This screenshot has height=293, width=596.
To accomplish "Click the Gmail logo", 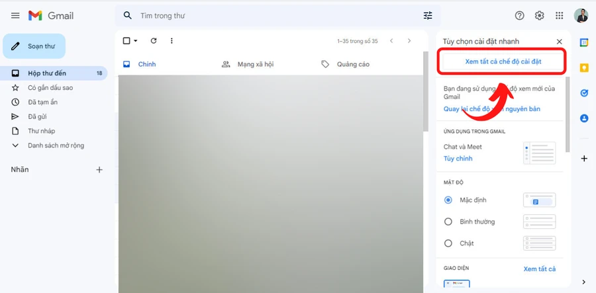I will 51,16.
